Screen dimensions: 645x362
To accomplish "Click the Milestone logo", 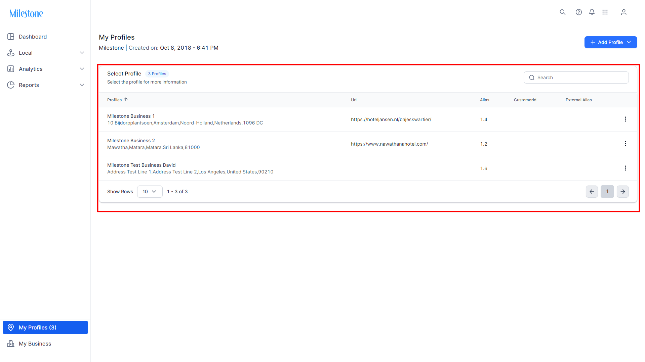I will 26,13.
